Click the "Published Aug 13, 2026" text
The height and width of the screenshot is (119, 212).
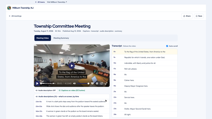(x=72, y=31)
